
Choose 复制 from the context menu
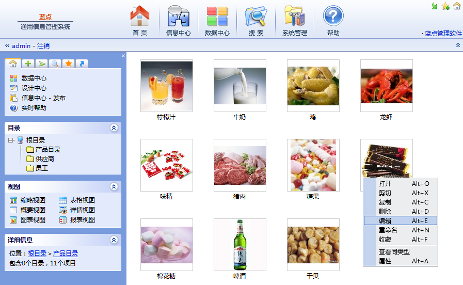coord(401,202)
